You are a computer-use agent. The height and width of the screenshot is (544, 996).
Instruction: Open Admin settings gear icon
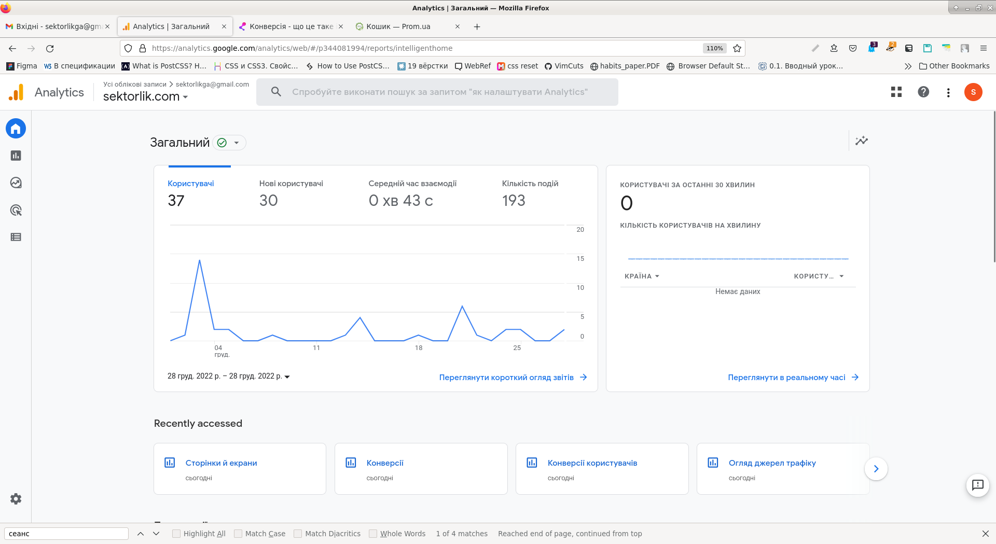[16, 499]
